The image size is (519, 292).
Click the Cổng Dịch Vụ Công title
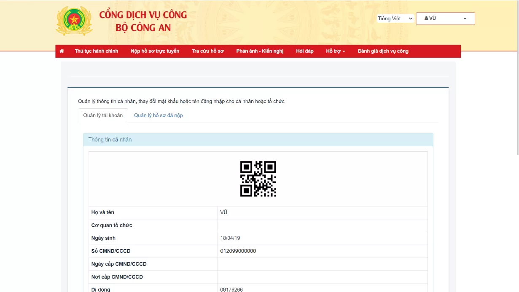pos(143,15)
